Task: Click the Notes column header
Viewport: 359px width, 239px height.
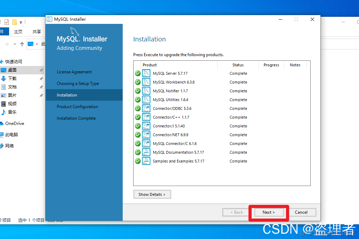Action: pyautogui.click(x=295, y=65)
